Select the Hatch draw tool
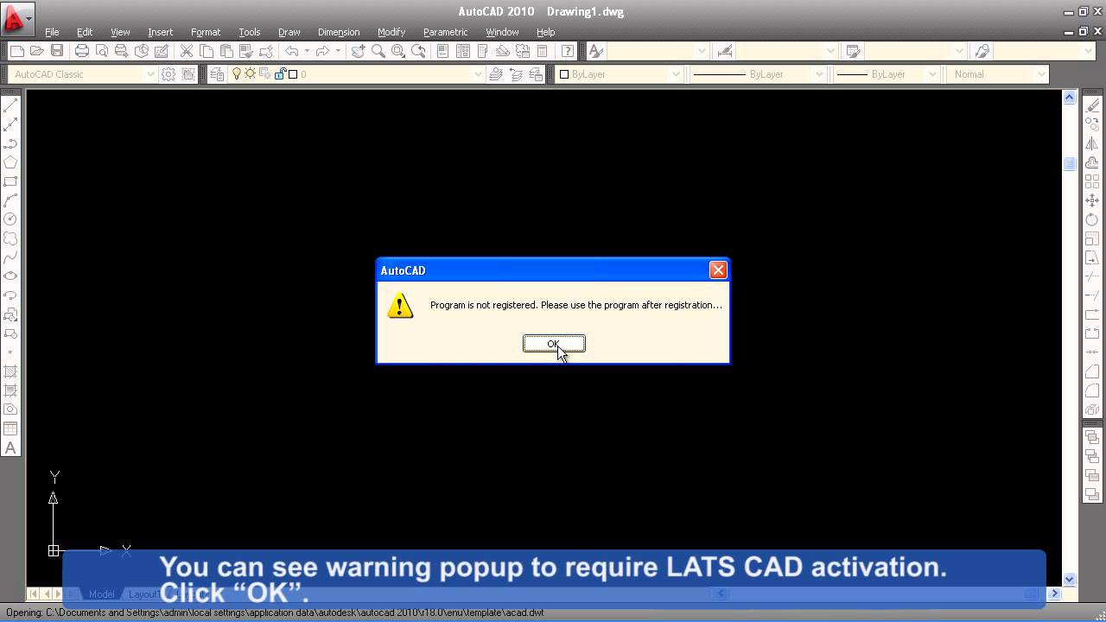This screenshot has width=1106, height=622. pyautogui.click(x=10, y=371)
